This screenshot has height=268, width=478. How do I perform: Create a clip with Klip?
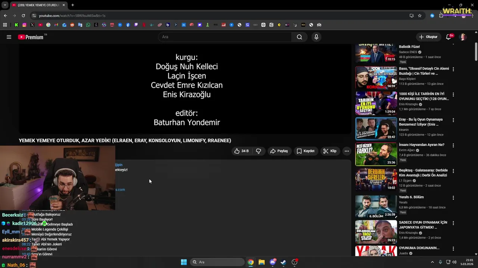[330, 151]
